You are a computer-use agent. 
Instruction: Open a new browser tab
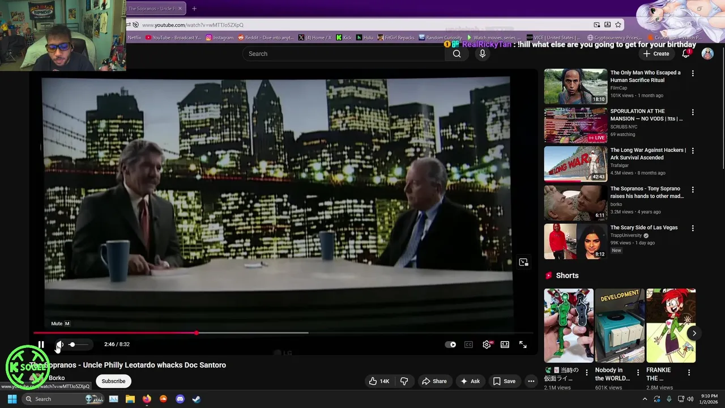pos(194,8)
